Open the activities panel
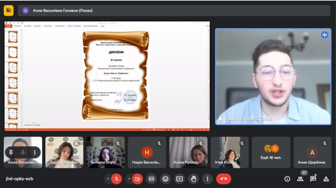 pyautogui.click(x=326, y=179)
